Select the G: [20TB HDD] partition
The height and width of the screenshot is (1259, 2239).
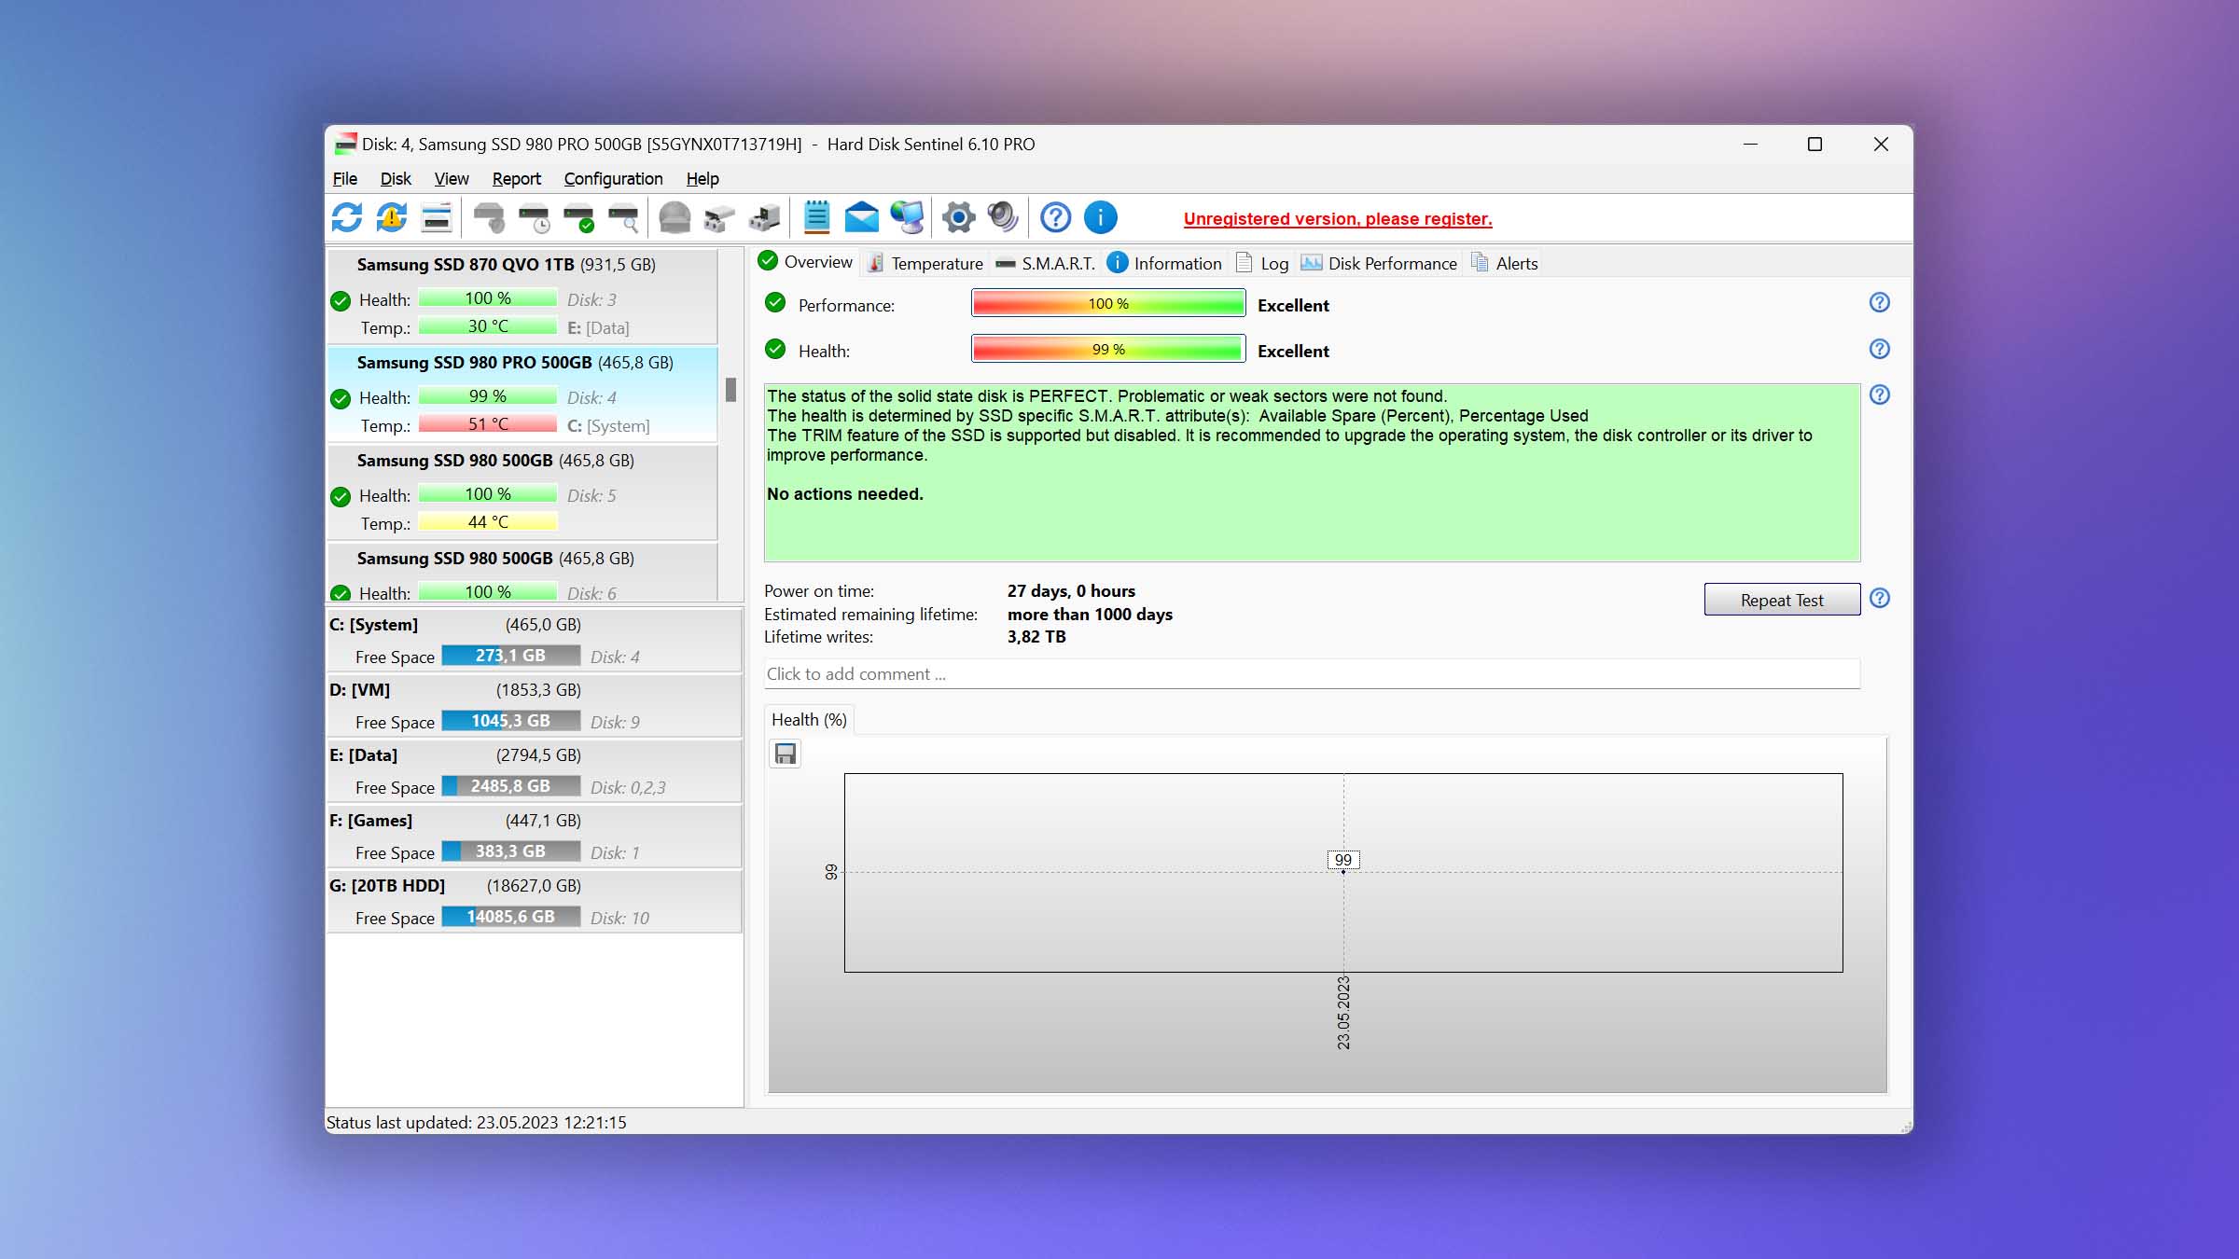pos(535,901)
